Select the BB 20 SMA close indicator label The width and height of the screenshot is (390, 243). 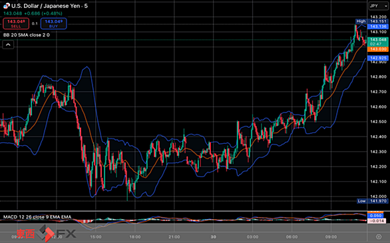(27, 35)
